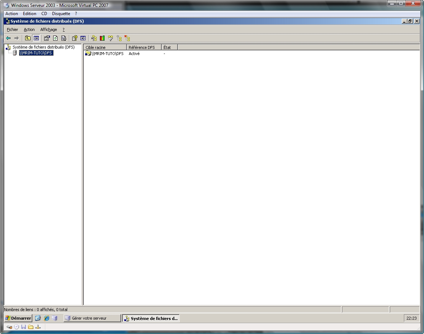Toggle the console tree pane button
Image resolution: width=424 pixels, height=334 pixels.
point(36,38)
